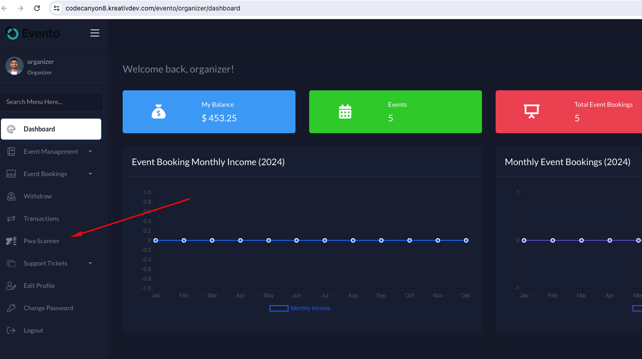Expand the Event Bookings submenu arrow
Screen dimensions: 642x359
point(90,174)
